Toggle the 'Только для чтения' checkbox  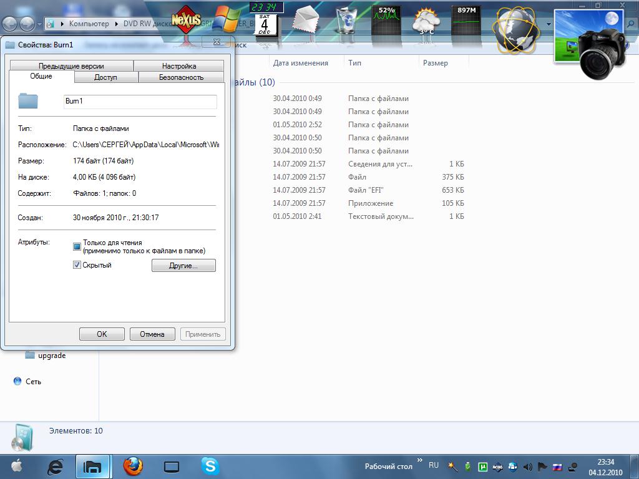point(77,246)
